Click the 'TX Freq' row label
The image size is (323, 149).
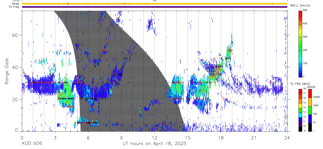[14, 7]
